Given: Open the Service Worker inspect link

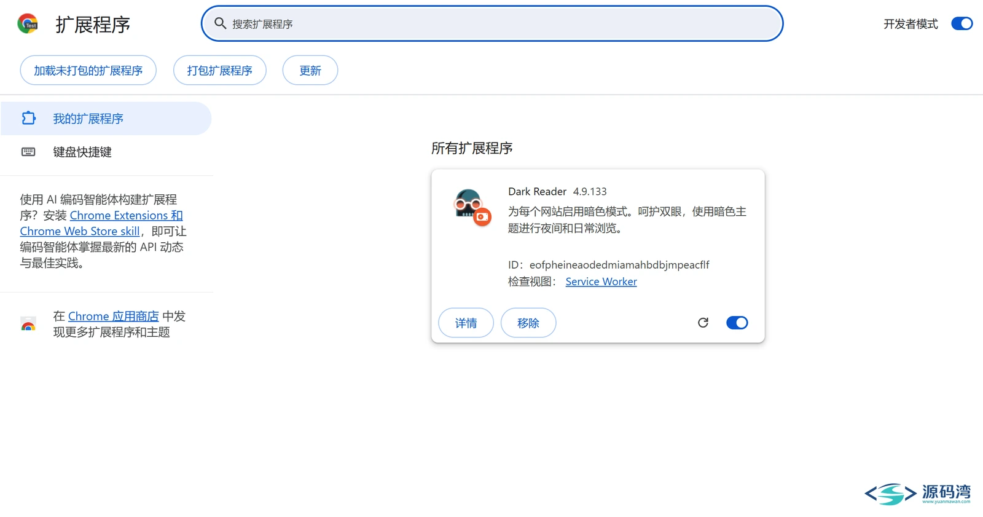Looking at the screenshot, I should [601, 282].
